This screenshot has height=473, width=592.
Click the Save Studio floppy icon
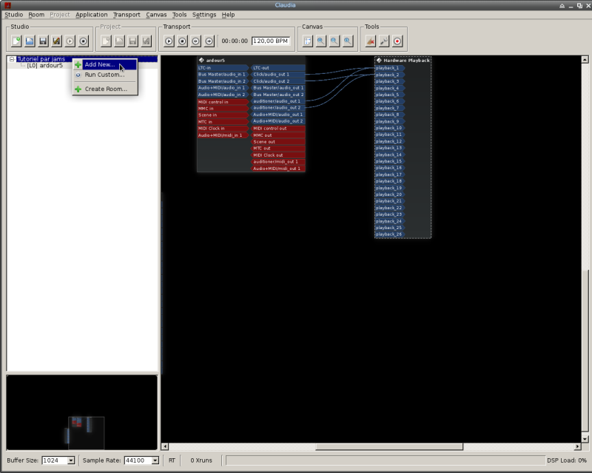point(43,41)
